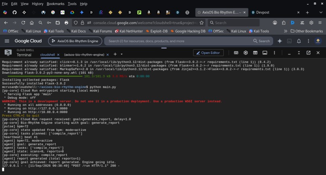
Task: Open the Google Cloud navigation hamburger menu
Action: pos(7,41)
